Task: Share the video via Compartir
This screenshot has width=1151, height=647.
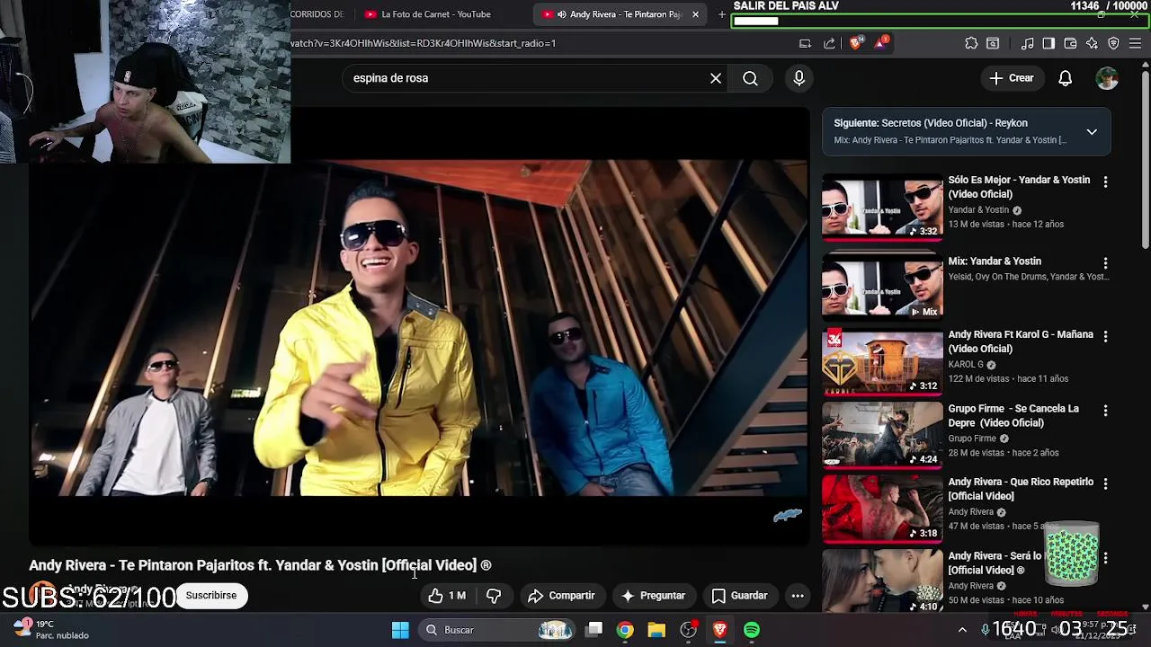Action: point(561,596)
